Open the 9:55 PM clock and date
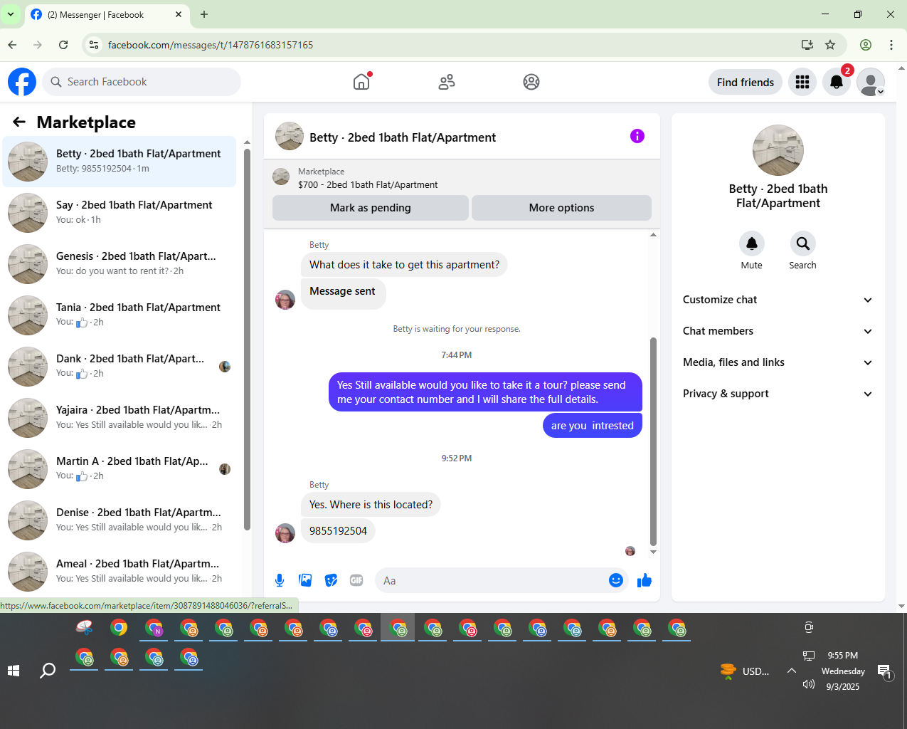Viewport: 907px width, 729px height. [843, 671]
